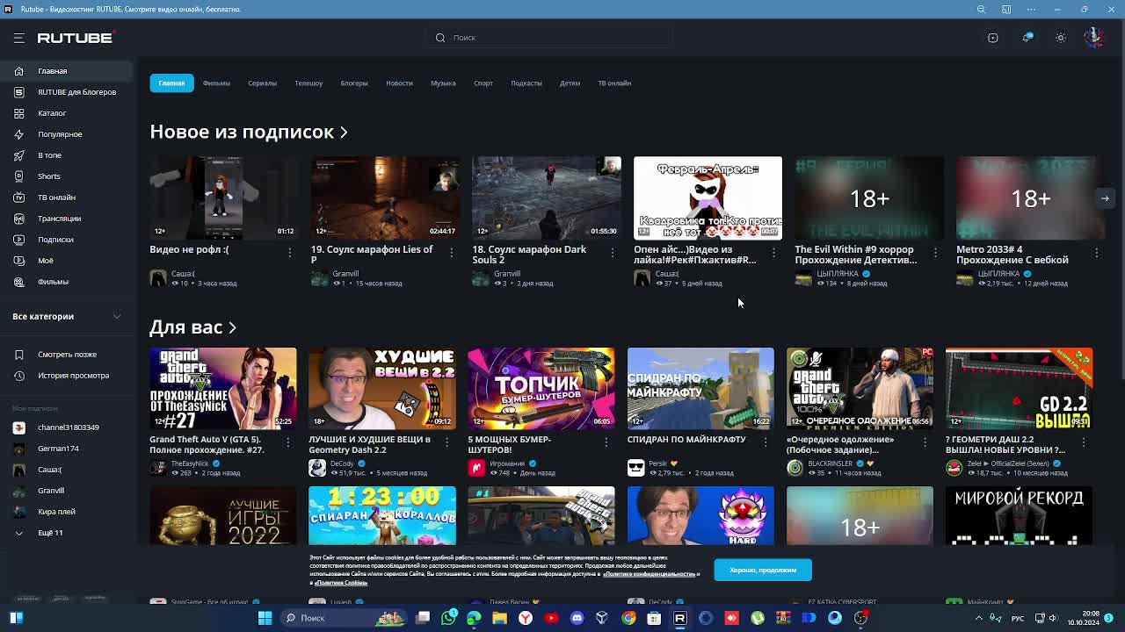
Task: Open channel31803349 subscription
Action: [x=67, y=427]
